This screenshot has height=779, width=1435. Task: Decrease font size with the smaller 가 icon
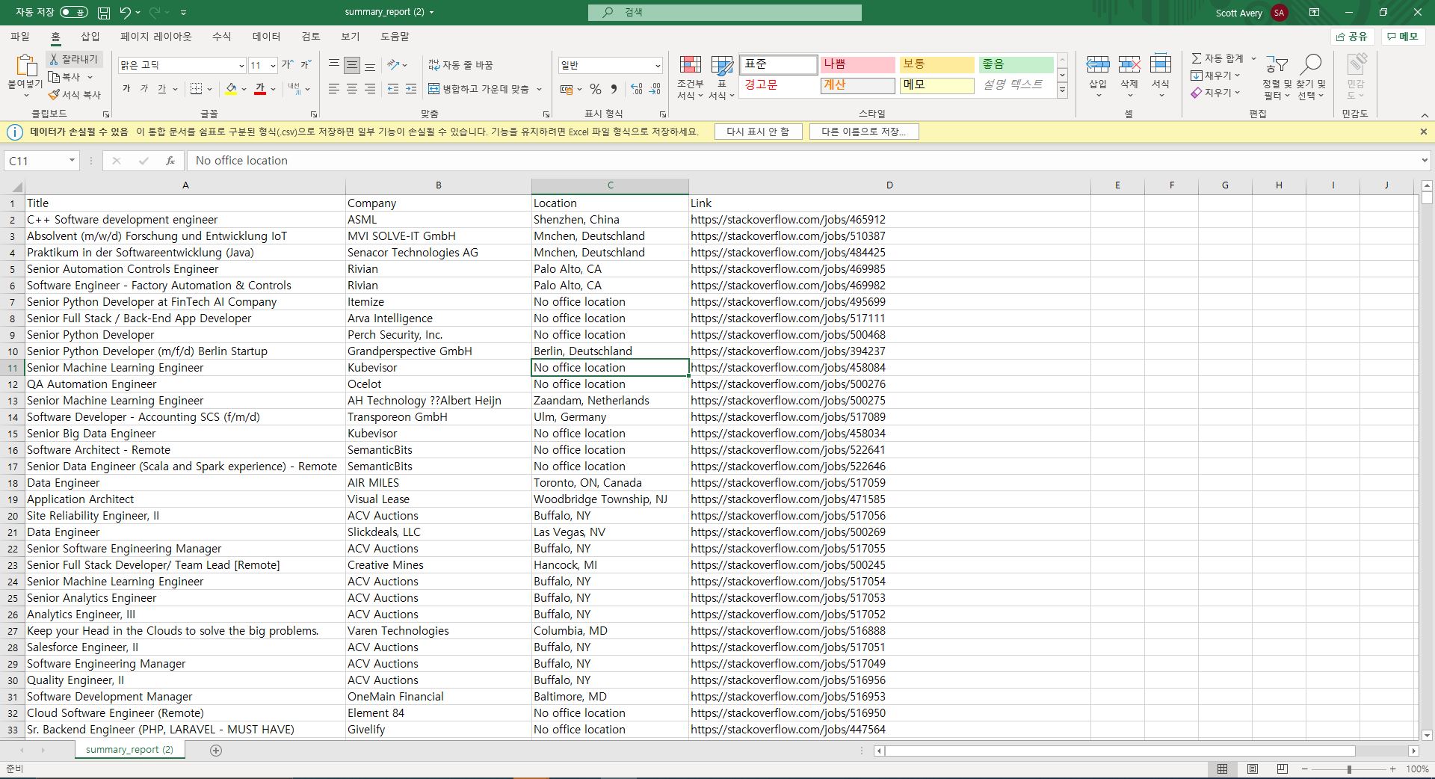tap(306, 65)
